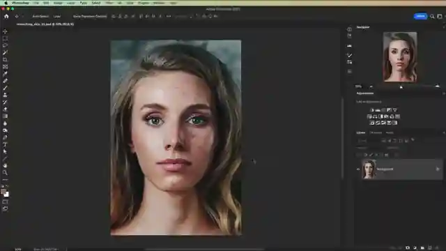The image size is (446, 251).
Task: Hide the Background layer with eye icon
Action: click(358, 169)
